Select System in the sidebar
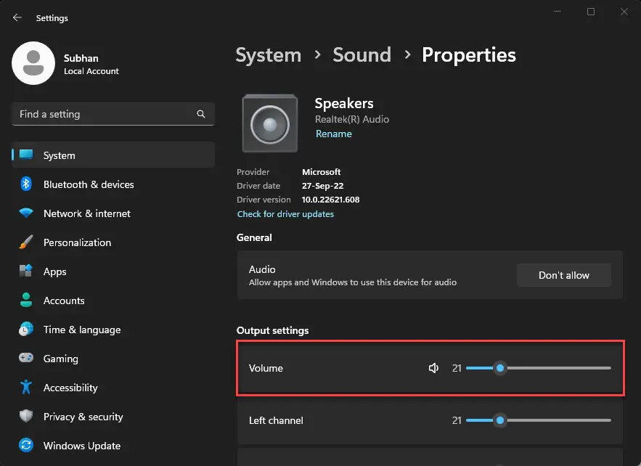641x466 pixels. [59, 155]
